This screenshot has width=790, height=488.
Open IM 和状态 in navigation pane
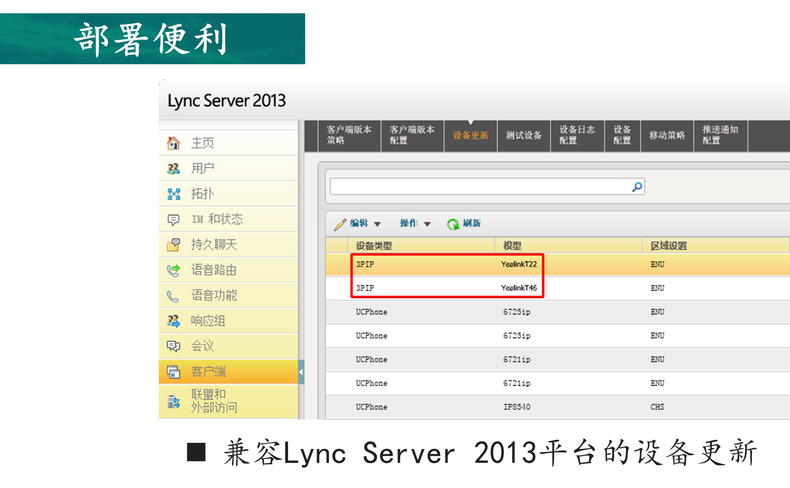tap(229, 219)
